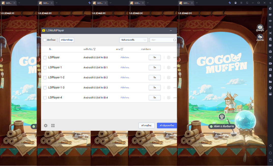273x166 pixels.
Task: Click Android recents square in sidebar
Action: point(270,160)
